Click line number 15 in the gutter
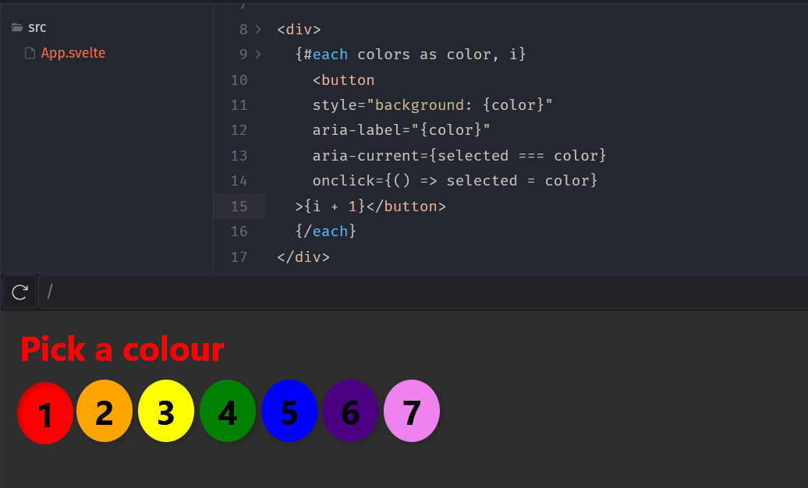Screen dimensions: 808x488 239,206
